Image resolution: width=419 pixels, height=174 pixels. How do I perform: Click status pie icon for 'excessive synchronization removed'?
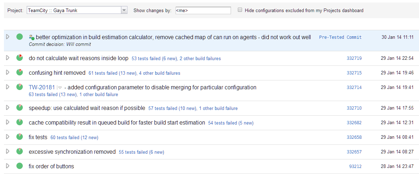20,152
